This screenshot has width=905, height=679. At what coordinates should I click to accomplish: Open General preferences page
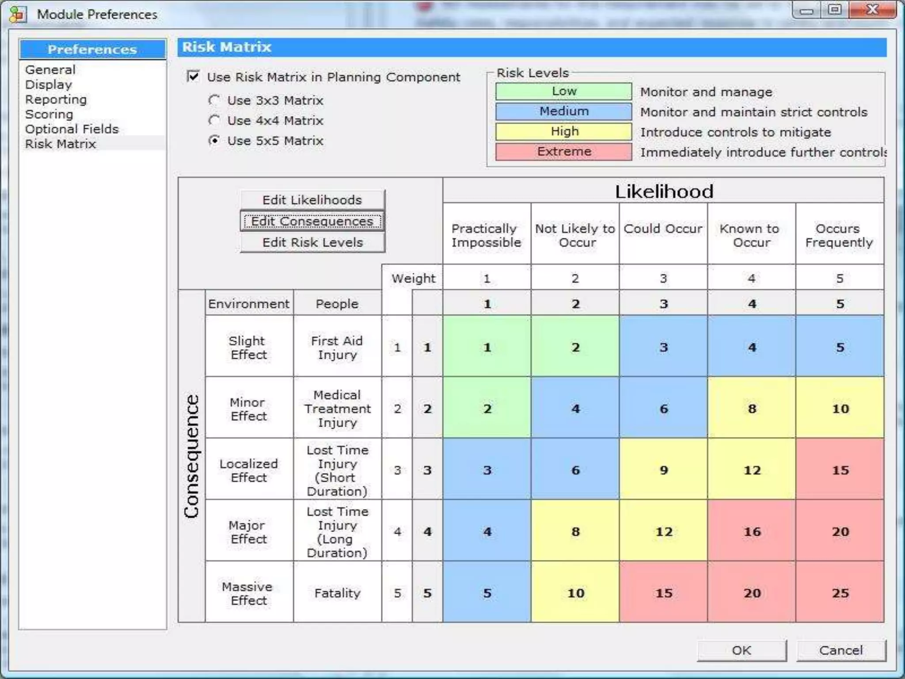coord(50,70)
